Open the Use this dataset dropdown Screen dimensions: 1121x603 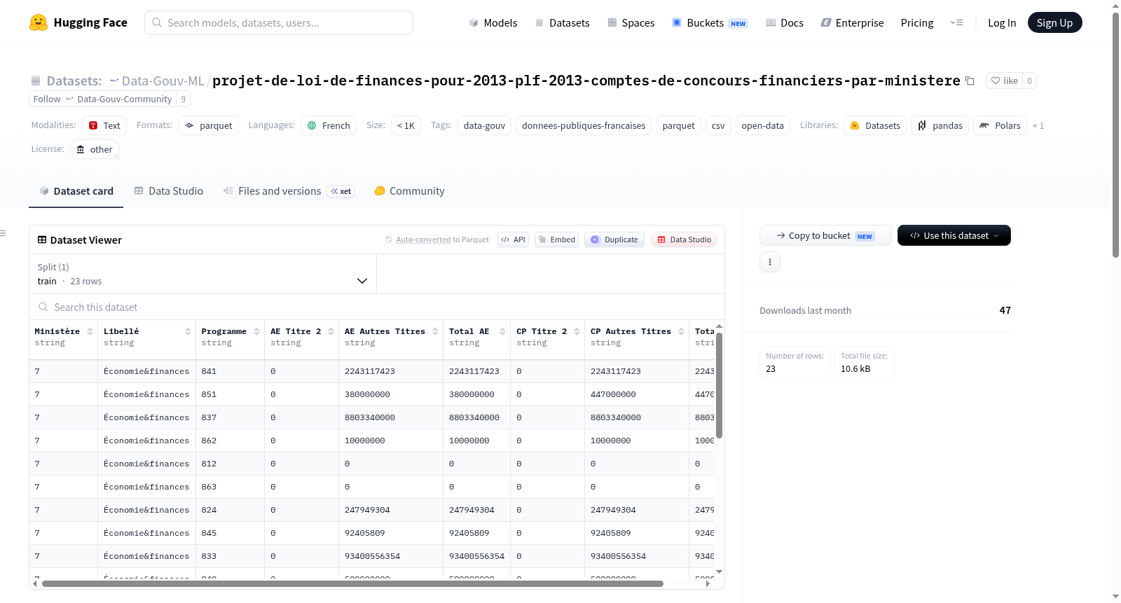(x=954, y=235)
